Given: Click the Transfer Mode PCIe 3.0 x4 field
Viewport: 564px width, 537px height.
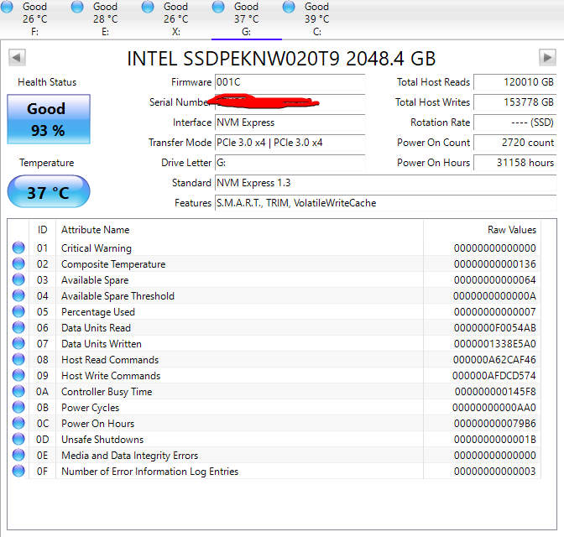Looking at the screenshot, I should [x=290, y=143].
